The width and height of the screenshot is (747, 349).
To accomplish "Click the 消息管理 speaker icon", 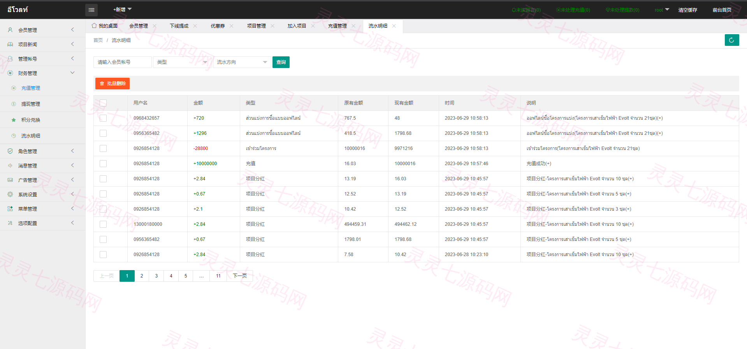I will 10,166.
